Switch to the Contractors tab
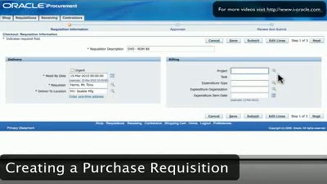The width and height of the screenshot is (327, 184). (x=73, y=18)
